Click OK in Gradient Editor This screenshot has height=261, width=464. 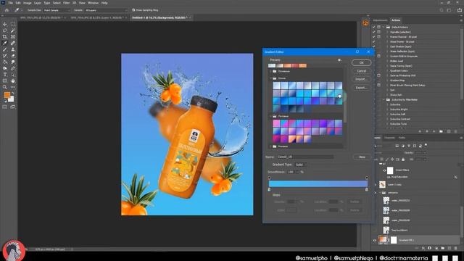coord(361,63)
